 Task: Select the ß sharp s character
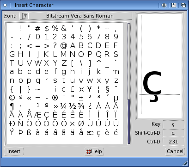(x=29, y=132)
